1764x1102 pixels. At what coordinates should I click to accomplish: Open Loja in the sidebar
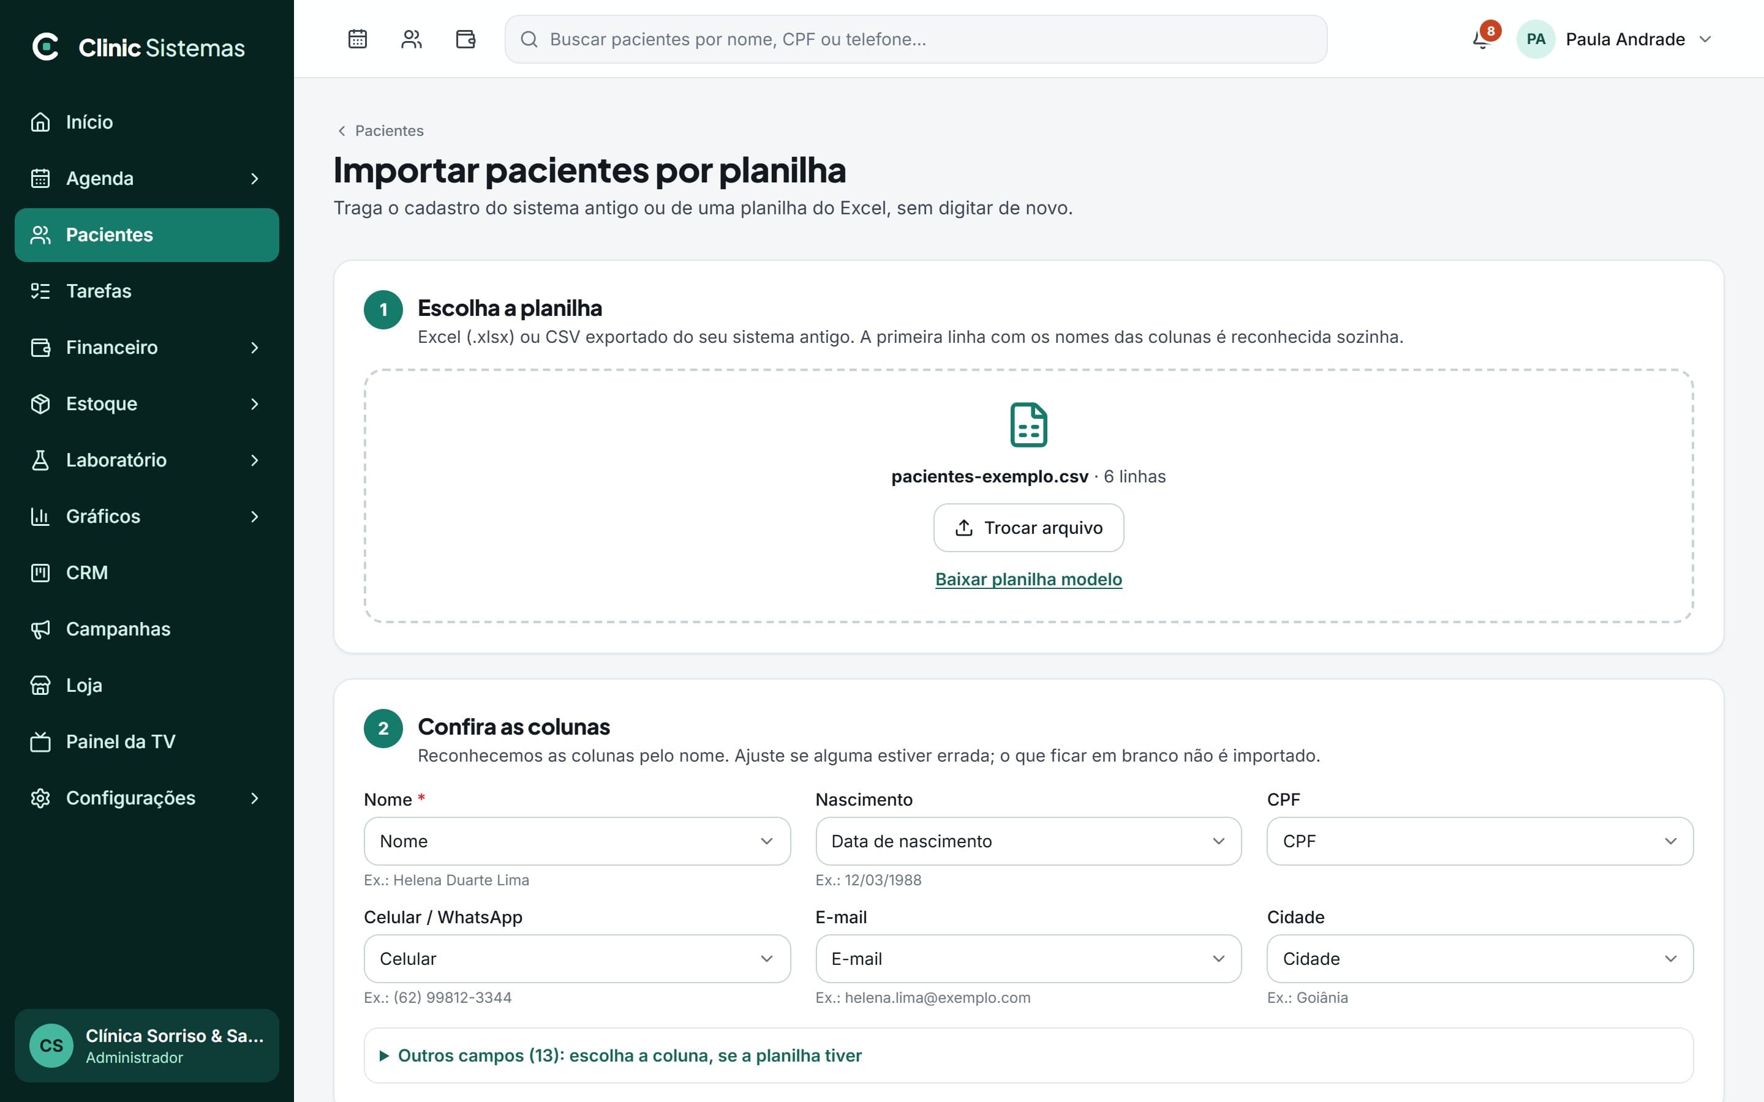tap(146, 685)
